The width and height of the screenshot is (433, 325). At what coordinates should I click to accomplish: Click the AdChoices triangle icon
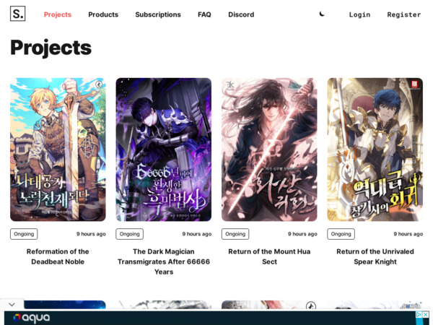coord(419,314)
